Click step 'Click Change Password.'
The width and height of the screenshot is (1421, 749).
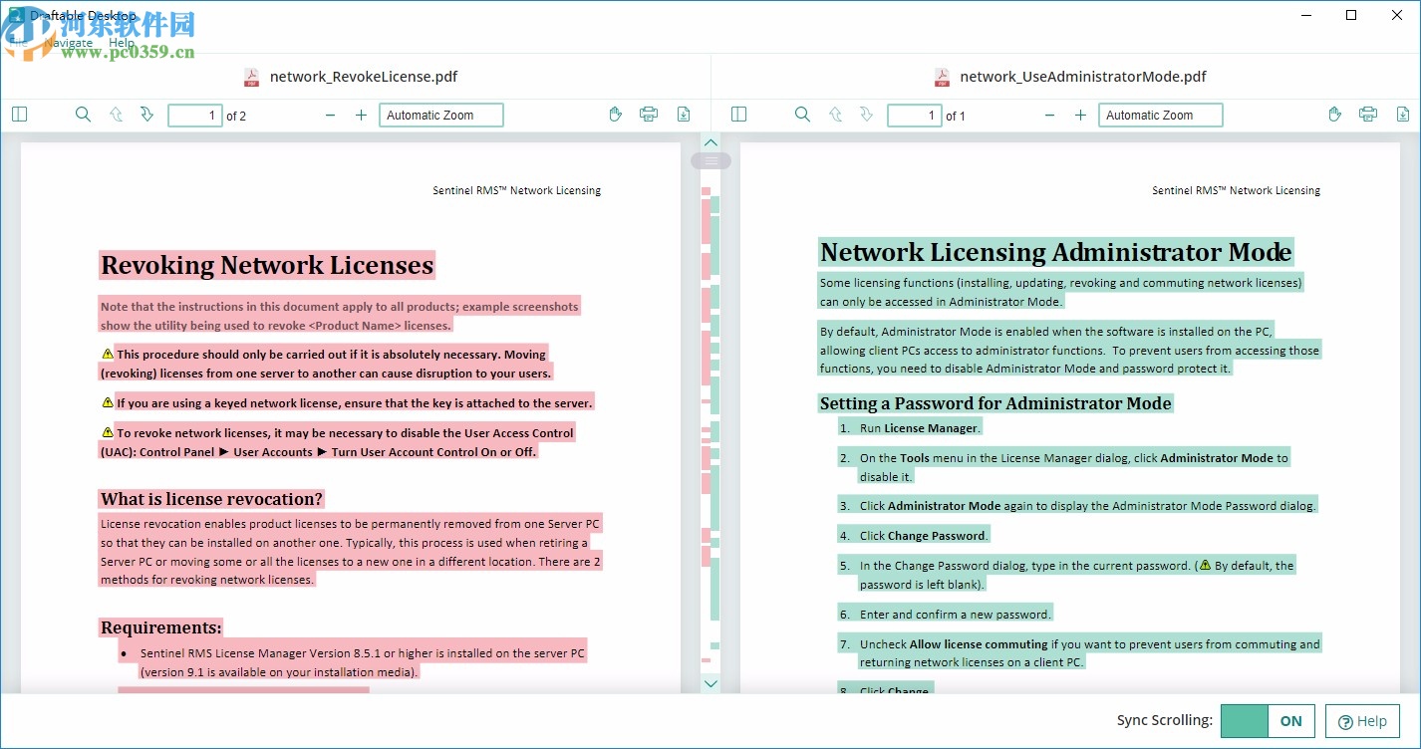(924, 536)
